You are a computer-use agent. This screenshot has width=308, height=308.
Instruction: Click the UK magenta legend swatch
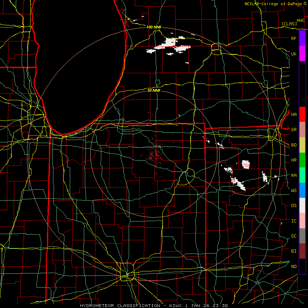click(x=302, y=54)
